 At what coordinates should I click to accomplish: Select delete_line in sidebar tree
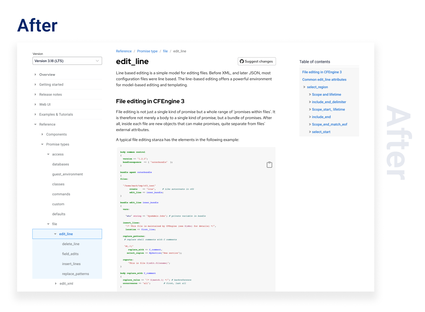pyautogui.click(x=71, y=244)
